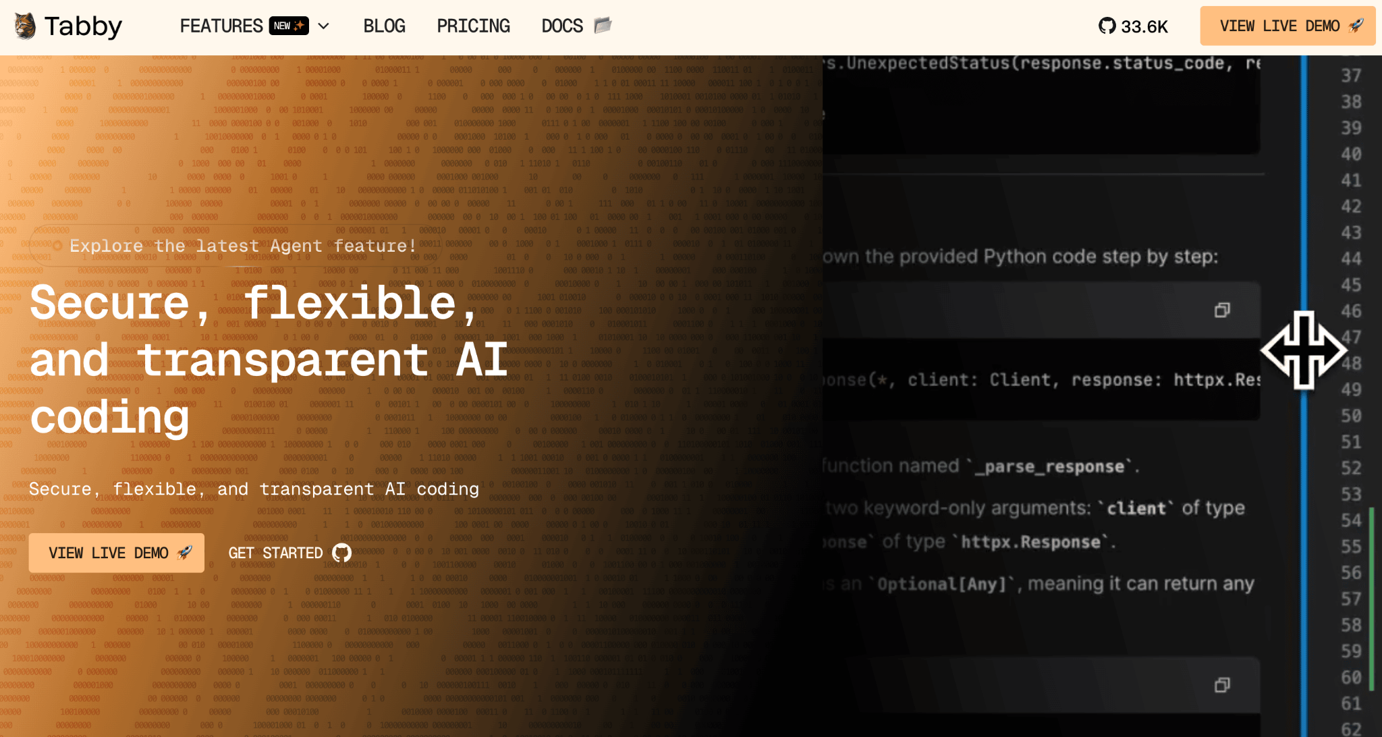Select line number 37 in the editor gutter
Image resolution: width=1382 pixels, height=737 pixels.
(1351, 76)
